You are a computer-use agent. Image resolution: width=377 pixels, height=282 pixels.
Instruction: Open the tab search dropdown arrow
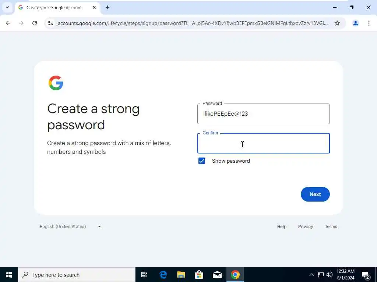click(x=7, y=7)
